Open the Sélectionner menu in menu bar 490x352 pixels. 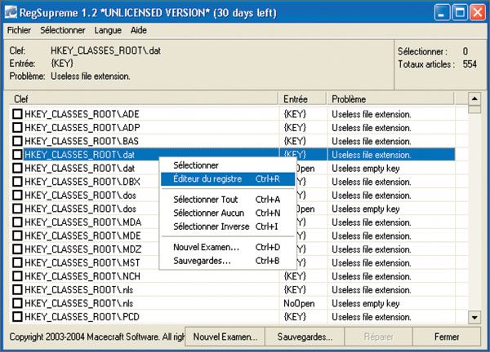(62, 30)
